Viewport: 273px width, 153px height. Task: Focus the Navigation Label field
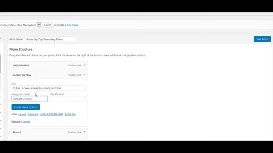pos(29,99)
